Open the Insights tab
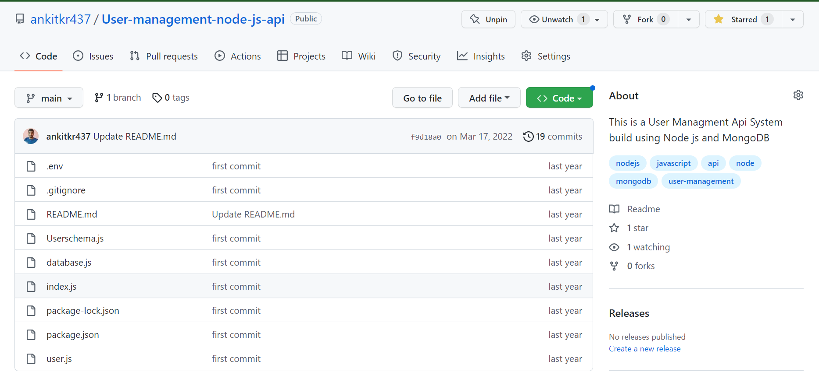819x372 pixels. [x=481, y=56]
